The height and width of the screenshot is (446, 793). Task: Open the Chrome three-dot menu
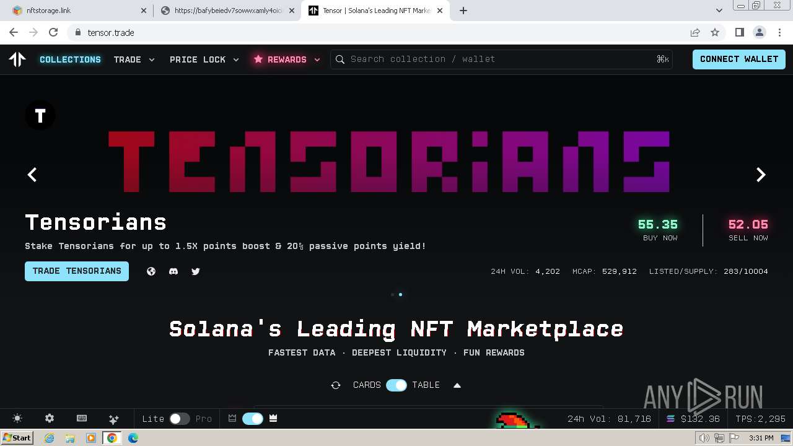pos(779,32)
